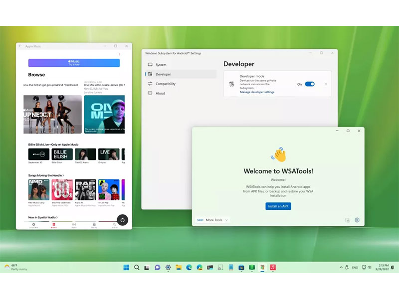This screenshot has height=299, width=399.
Task: Open the network quick settings icon in tray
Action: [364, 268]
